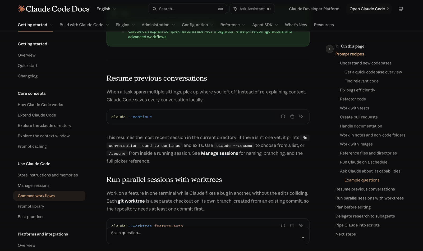This screenshot has width=423, height=251.
Task: Send the question with the arrow button
Action: 303,238
